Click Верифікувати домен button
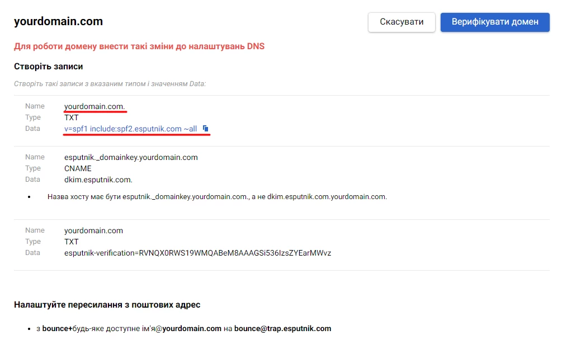This screenshot has width=562, height=349. pyautogui.click(x=495, y=22)
